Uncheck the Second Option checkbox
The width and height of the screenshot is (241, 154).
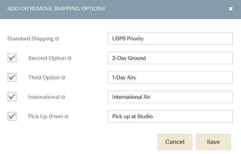pos(12,58)
